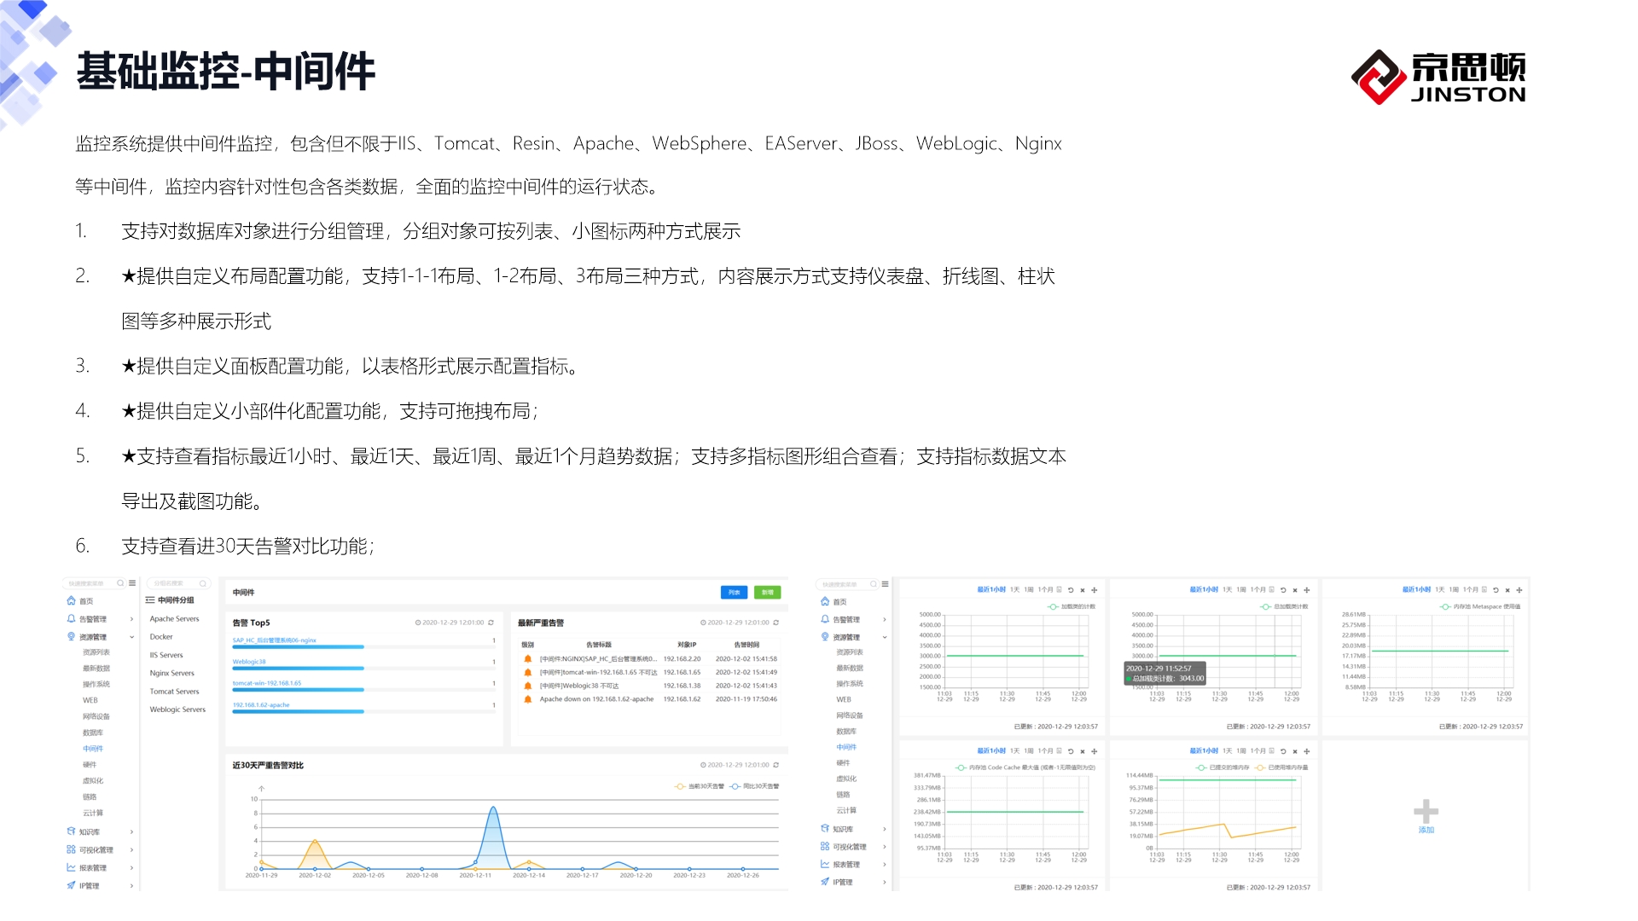Close the 加载类的计数 chart widget
The image size is (1638, 921).
1083,590
